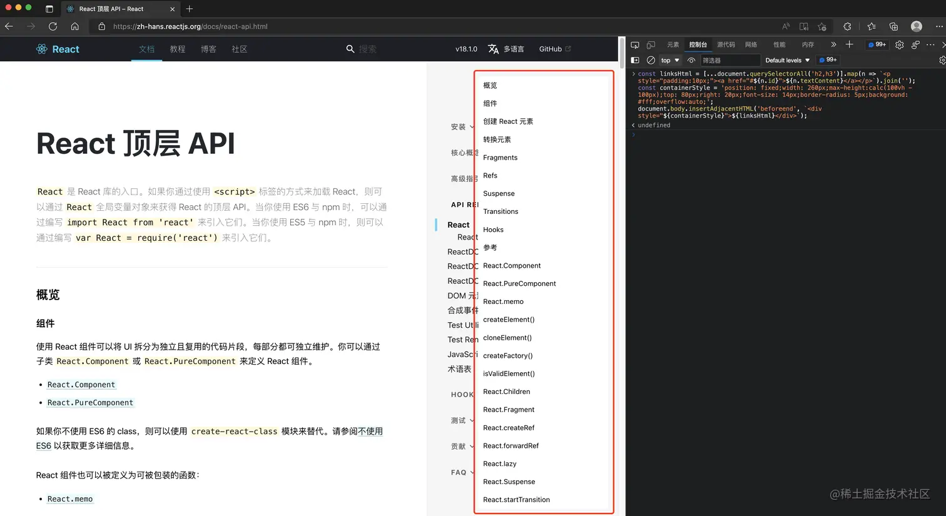The image size is (946, 516).
Task: Open the GitHub link in the header
Action: pyautogui.click(x=555, y=49)
